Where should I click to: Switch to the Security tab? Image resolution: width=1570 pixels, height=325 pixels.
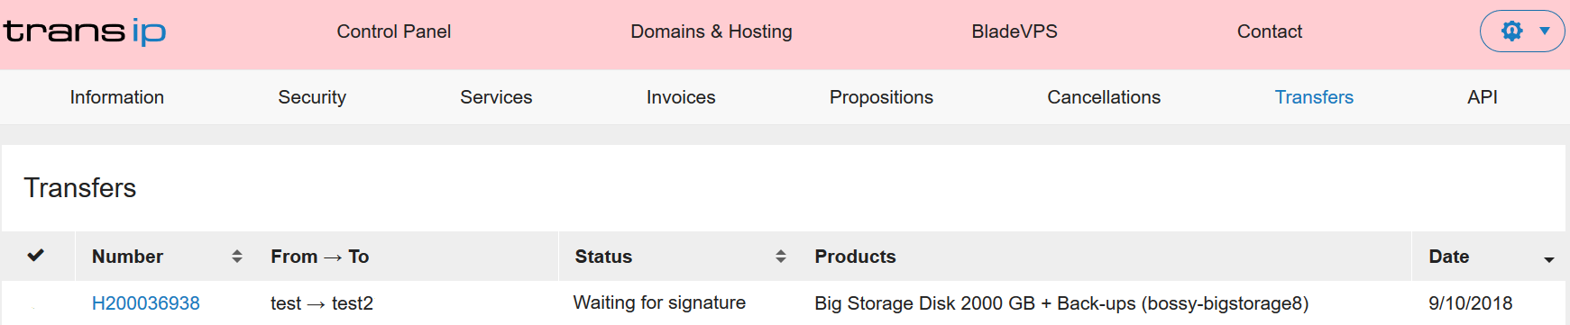(312, 97)
